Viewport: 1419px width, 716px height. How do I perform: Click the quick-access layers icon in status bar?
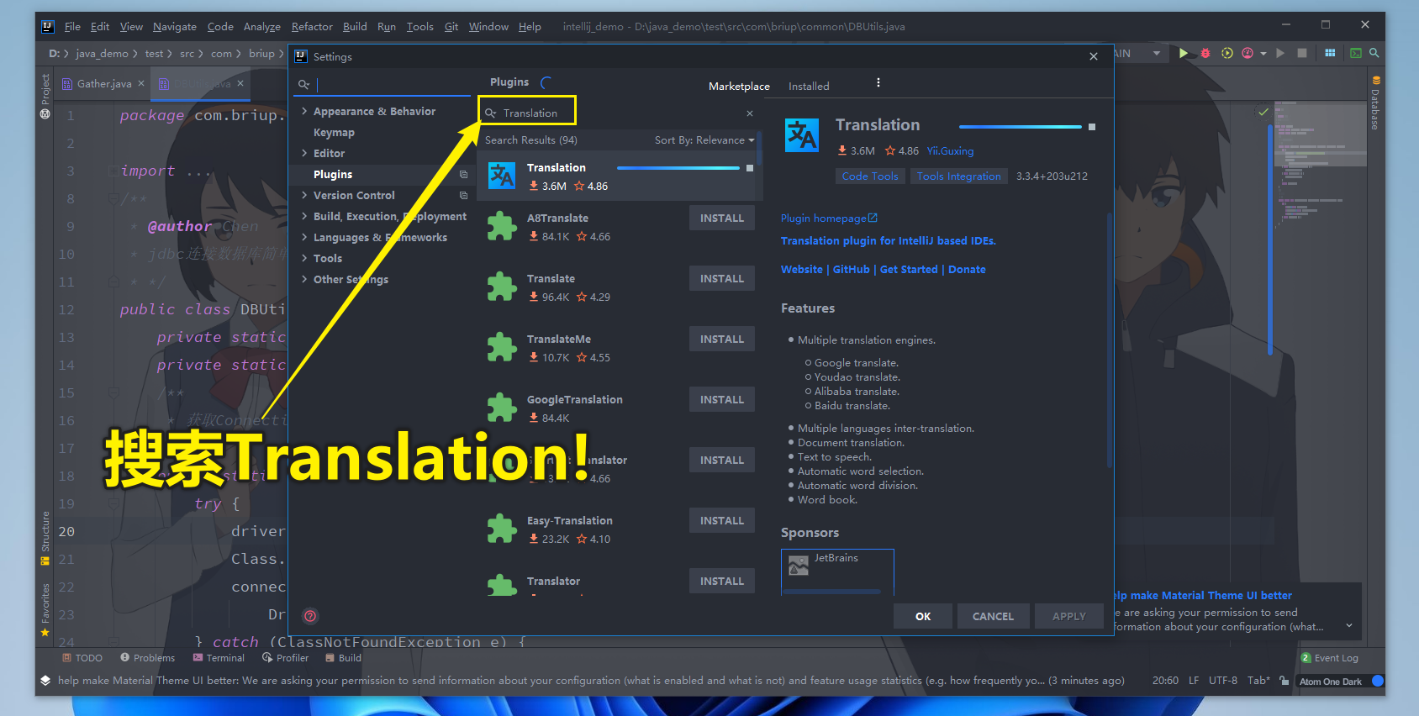click(x=45, y=681)
